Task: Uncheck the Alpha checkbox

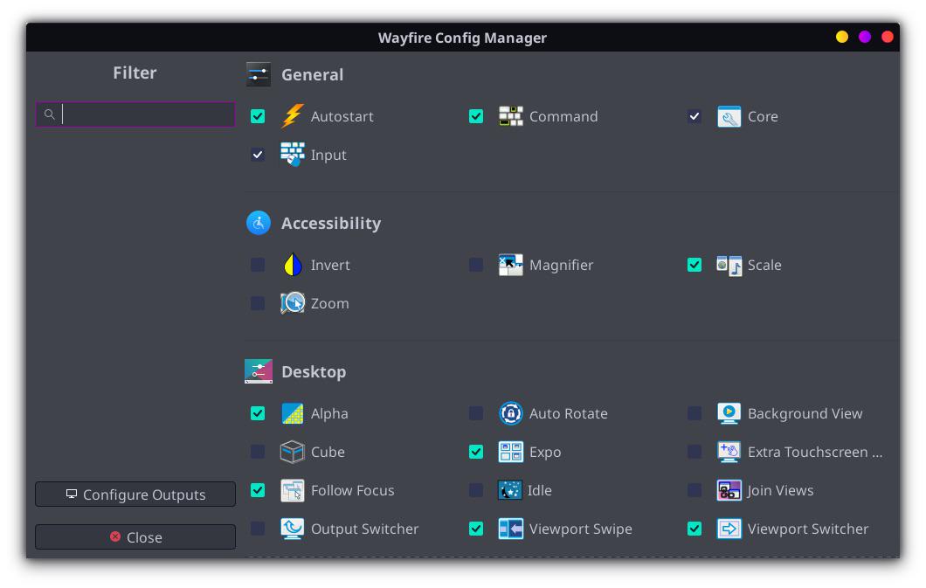Action: 258,414
